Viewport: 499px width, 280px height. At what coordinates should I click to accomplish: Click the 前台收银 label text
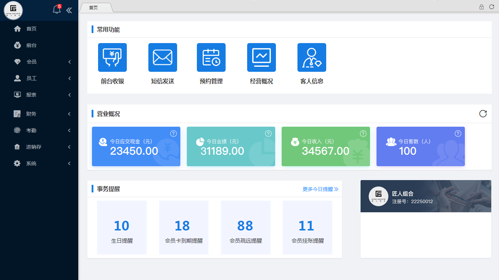112,81
